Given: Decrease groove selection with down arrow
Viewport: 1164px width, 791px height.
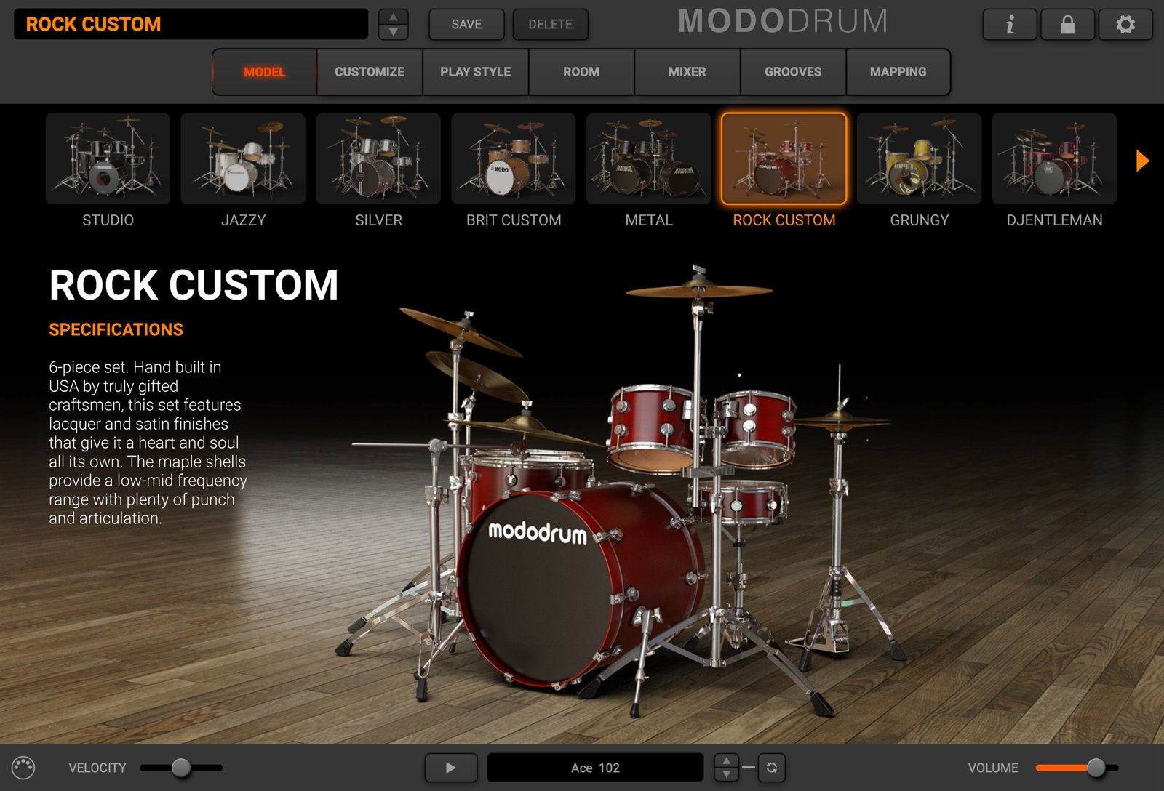Looking at the screenshot, I should tap(726, 774).
